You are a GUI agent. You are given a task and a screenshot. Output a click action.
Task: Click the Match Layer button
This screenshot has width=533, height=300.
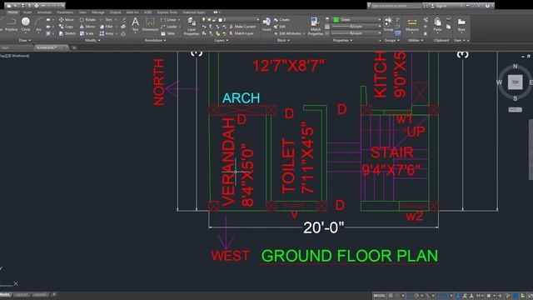pyautogui.click(x=242, y=33)
